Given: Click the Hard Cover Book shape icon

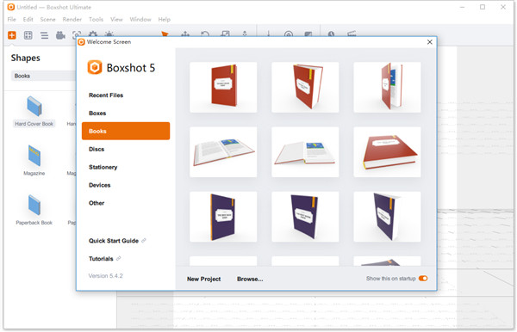Looking at the screenshot, I should click(34, 106).
